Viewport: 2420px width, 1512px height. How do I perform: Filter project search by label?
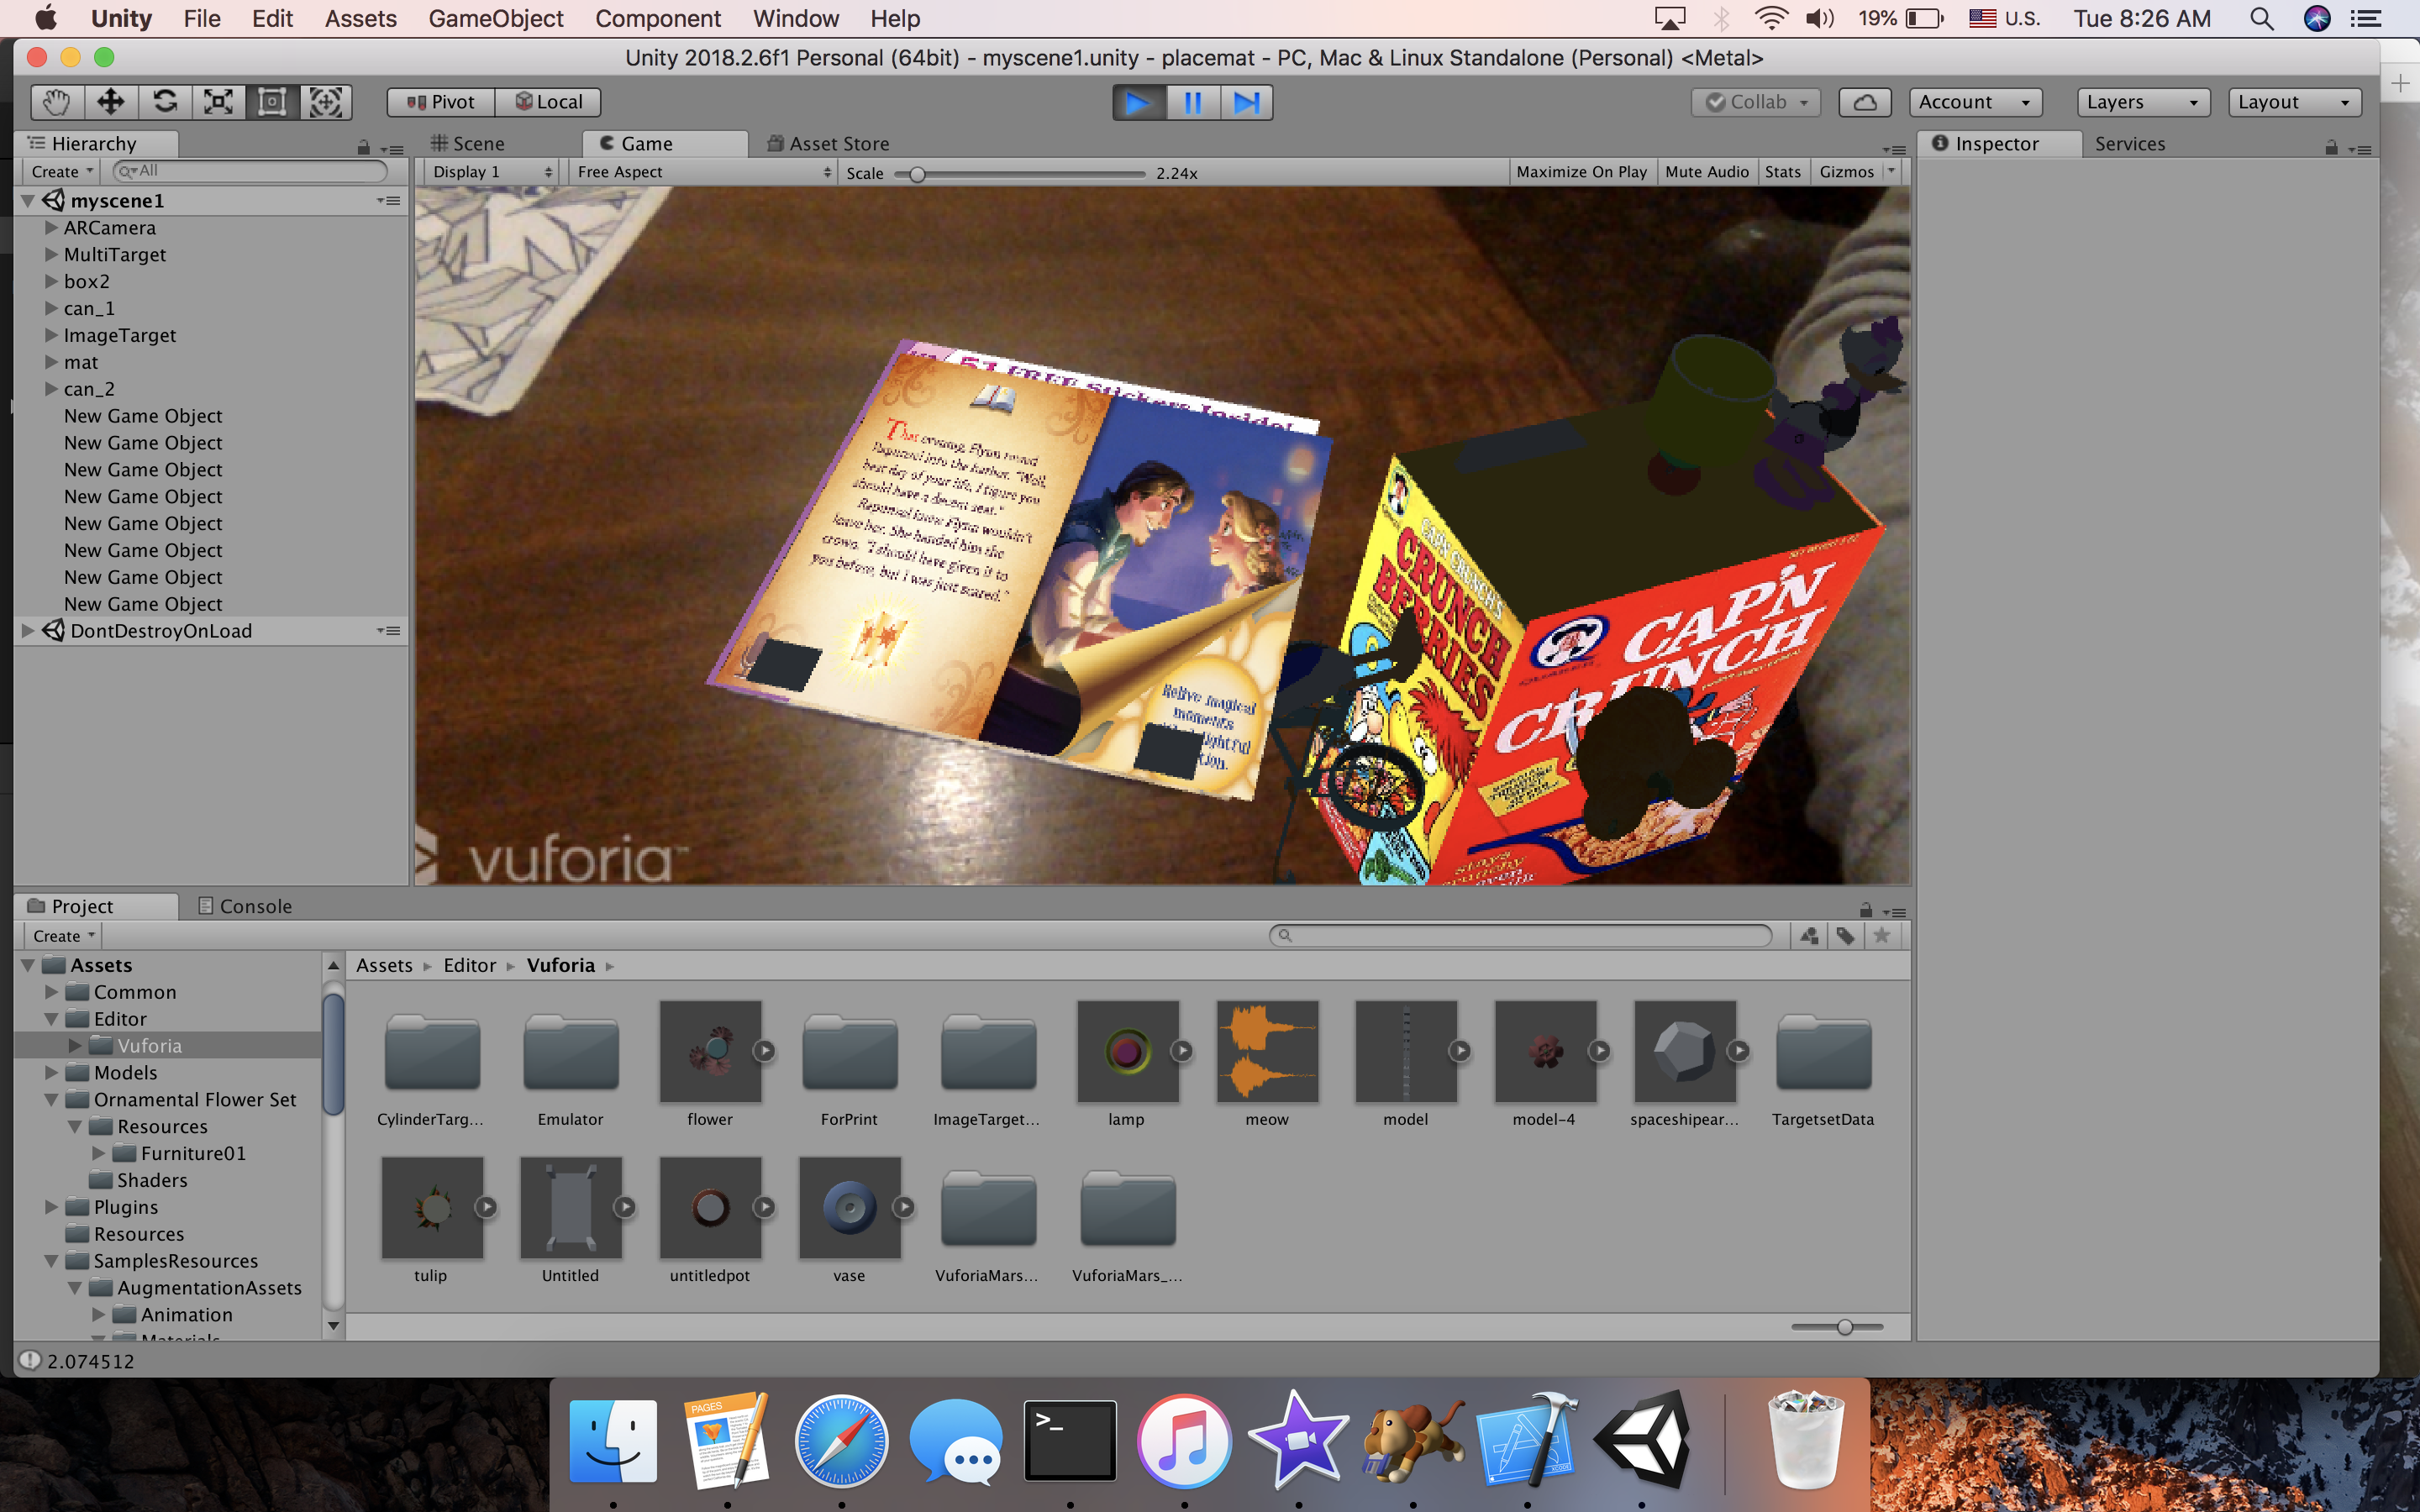[1845, 936]
